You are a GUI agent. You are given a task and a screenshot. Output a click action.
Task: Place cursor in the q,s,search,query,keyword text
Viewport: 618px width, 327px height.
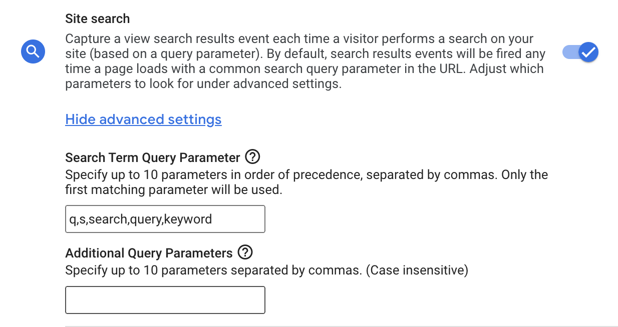click(x=141, y=219)
